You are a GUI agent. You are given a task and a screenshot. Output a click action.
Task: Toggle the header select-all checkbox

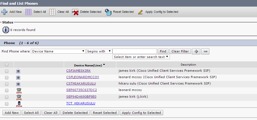point(7,64)
